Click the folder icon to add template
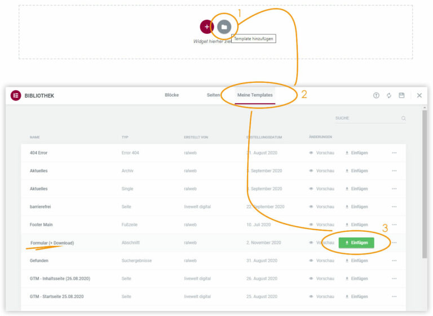The image size is (433, 316). click(224, 27)
